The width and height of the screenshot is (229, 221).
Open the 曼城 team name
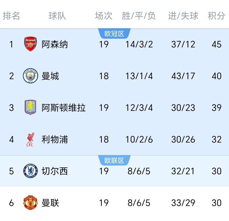tap(50, 76)
